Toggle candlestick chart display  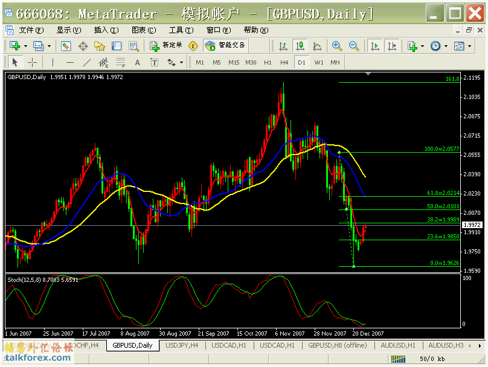[x=300, y=46]
